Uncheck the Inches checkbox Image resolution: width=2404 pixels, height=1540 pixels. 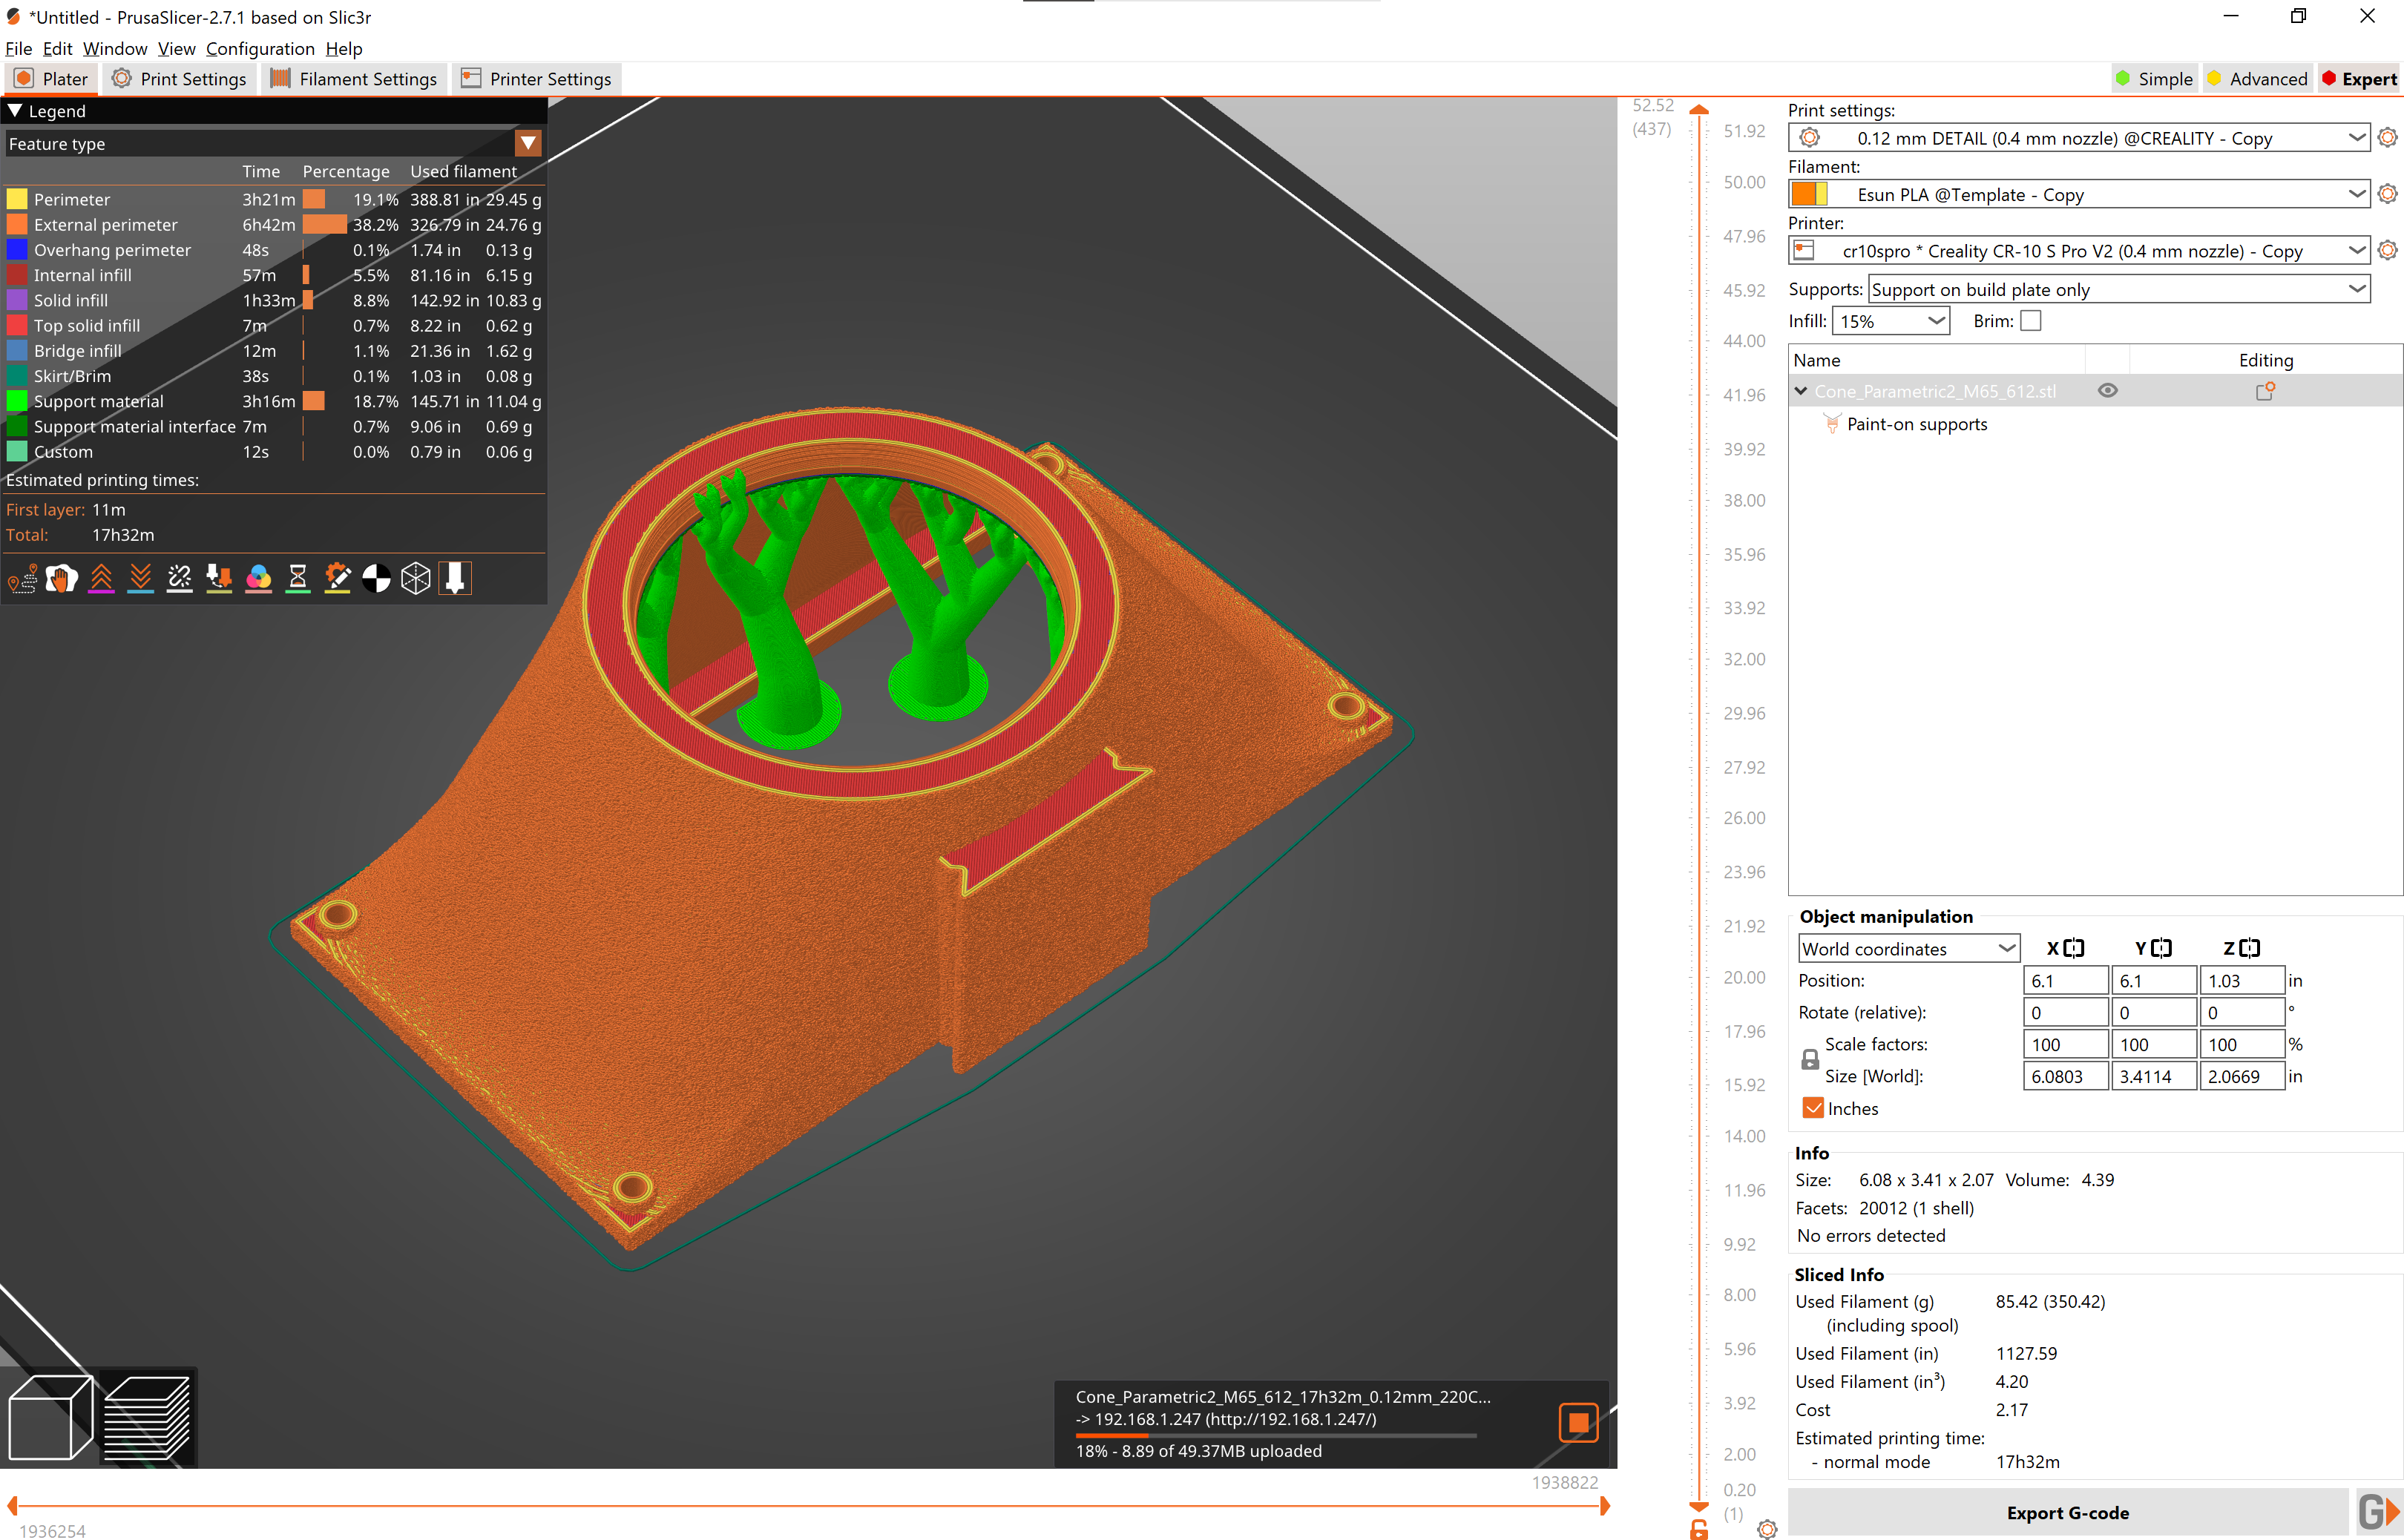point(1813,1108)
